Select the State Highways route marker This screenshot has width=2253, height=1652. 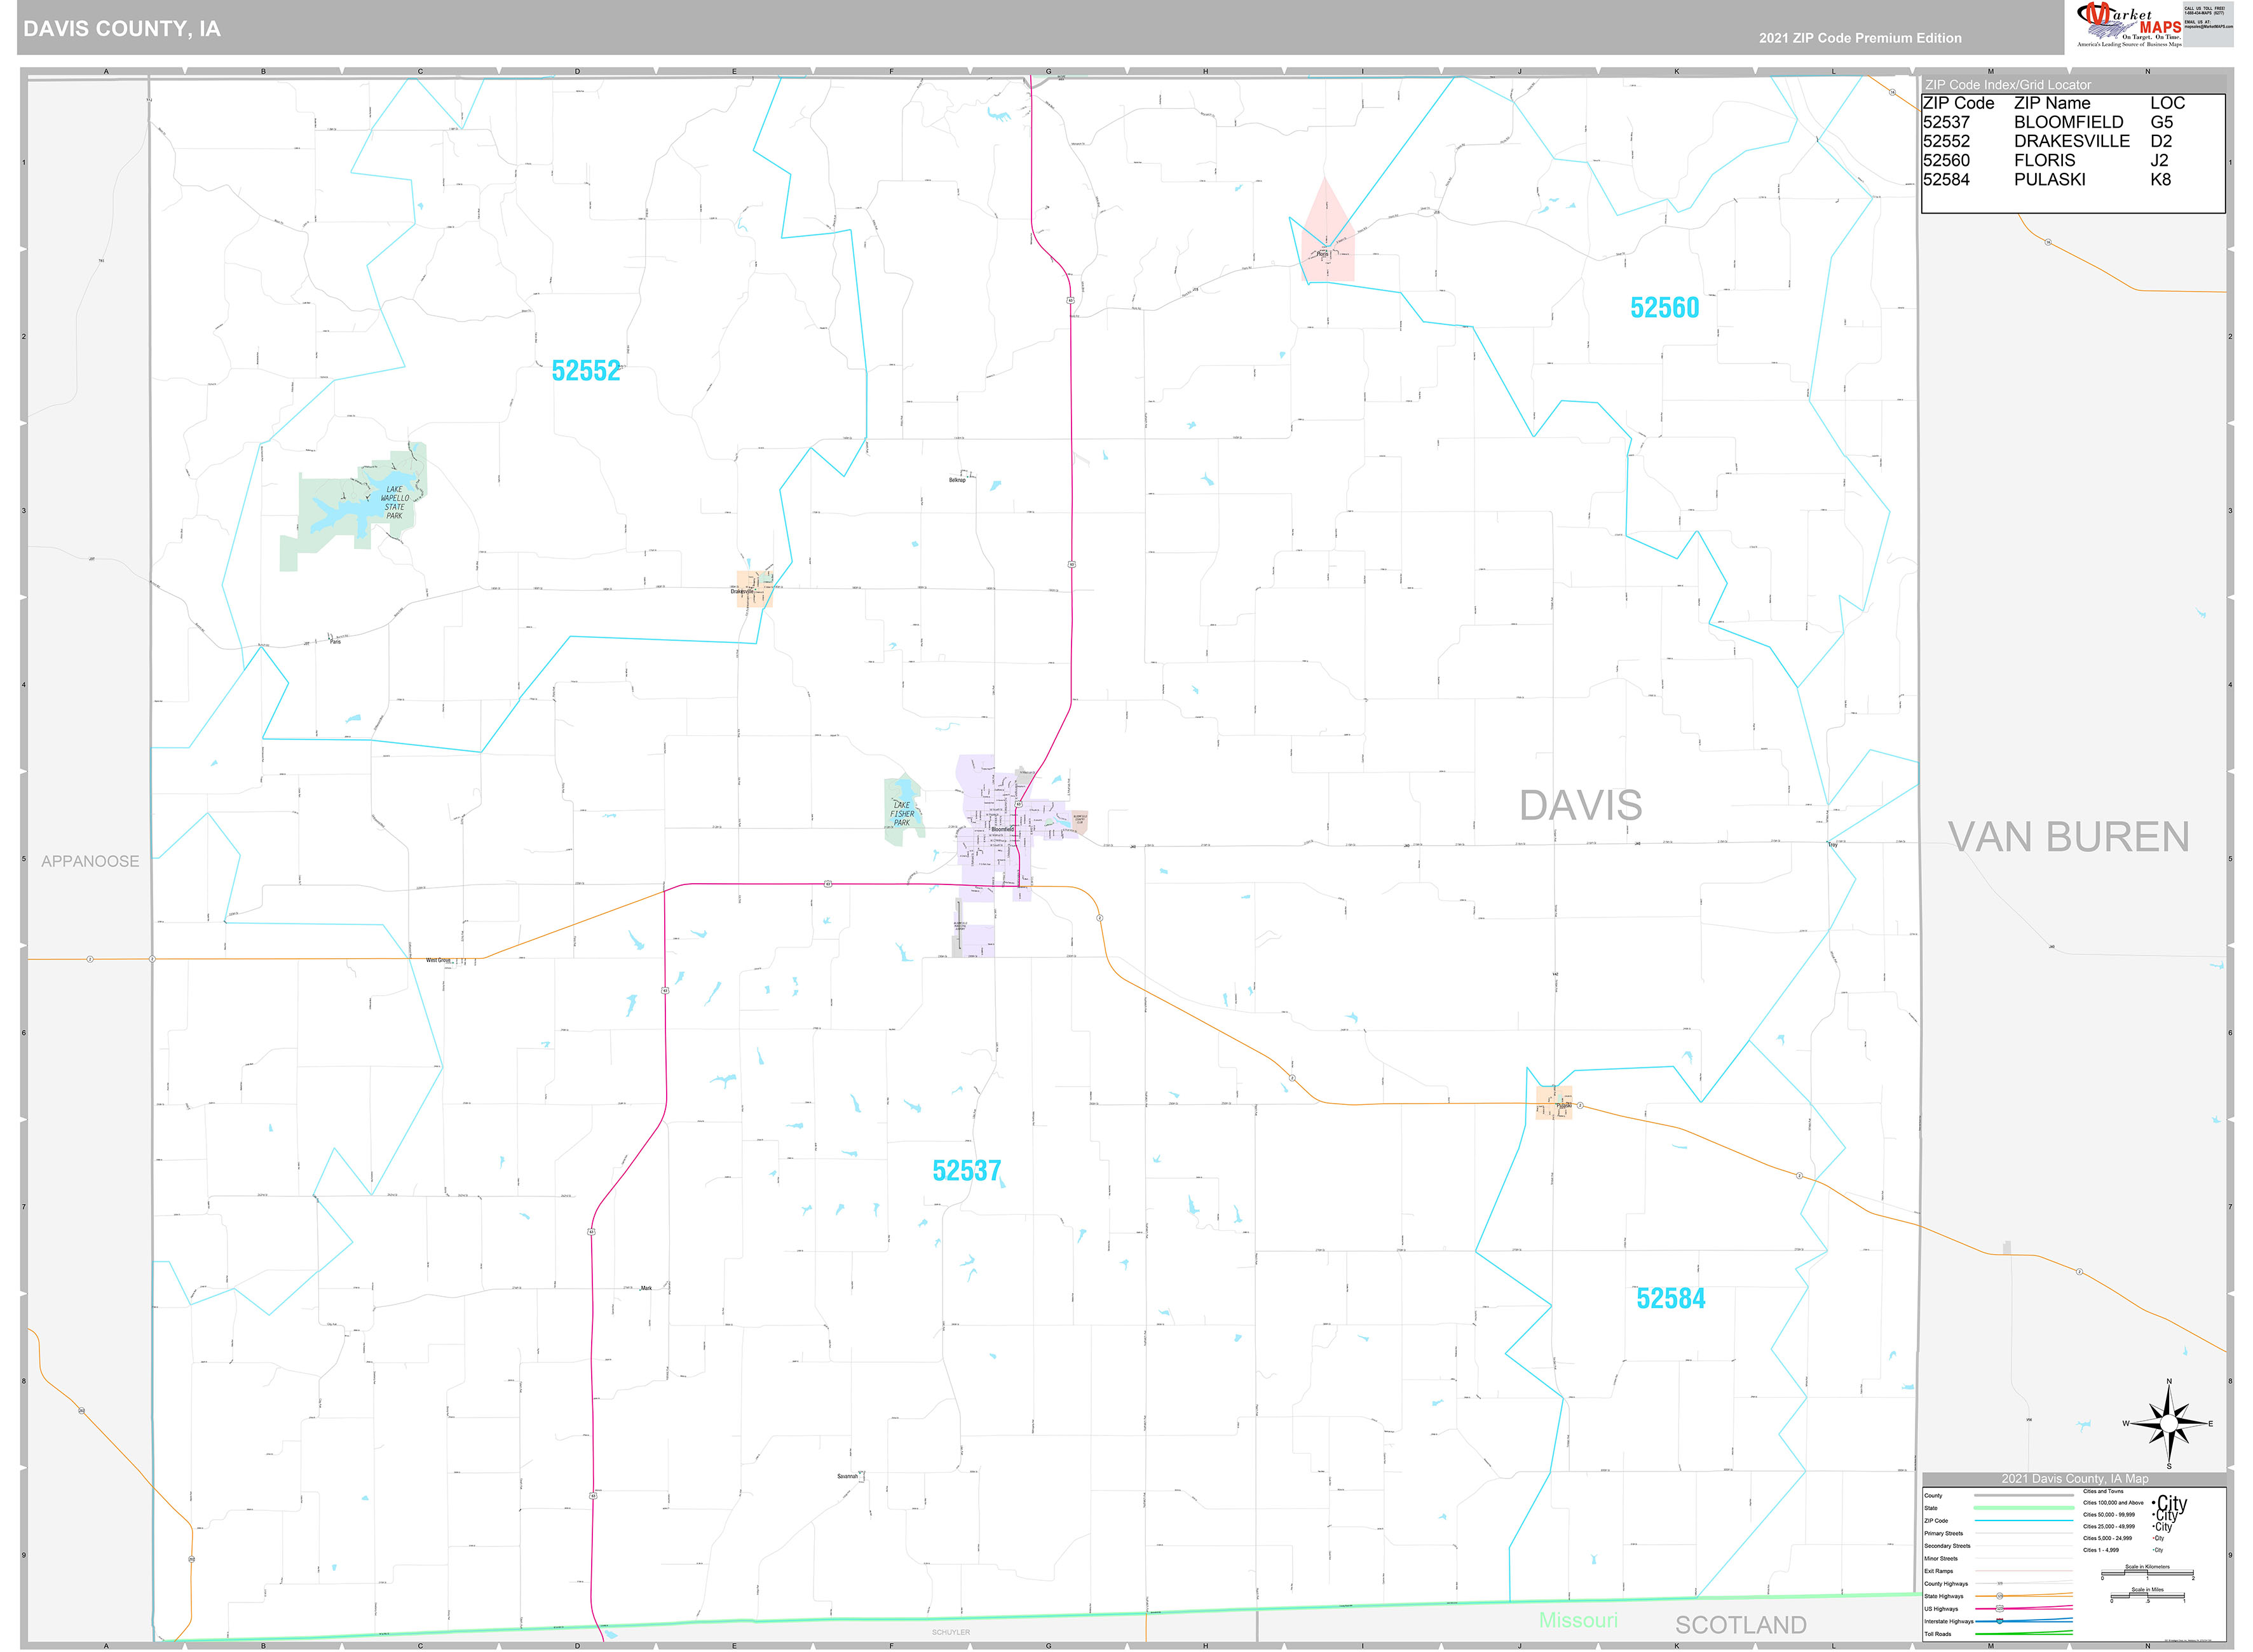tap(2000, 1596)
